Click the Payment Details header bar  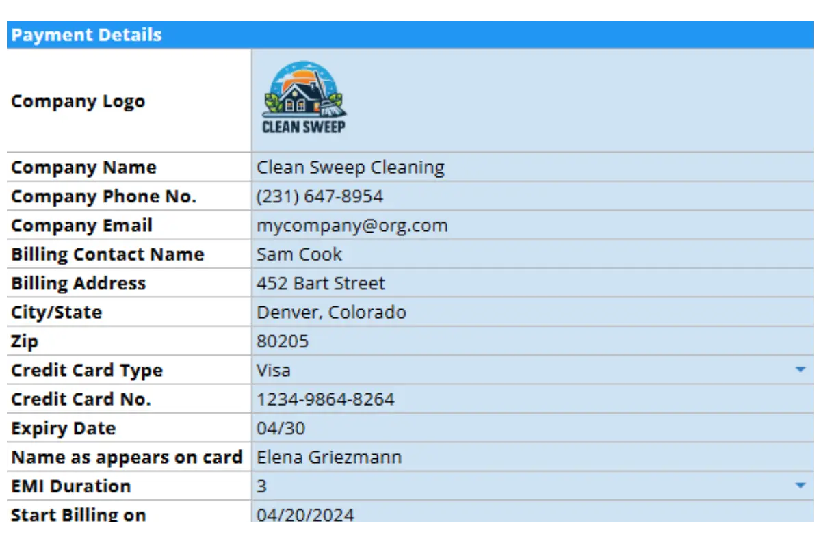click(410, 35)
